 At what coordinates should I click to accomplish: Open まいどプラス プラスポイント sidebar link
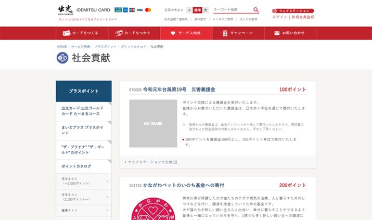(x=84, y=131)
